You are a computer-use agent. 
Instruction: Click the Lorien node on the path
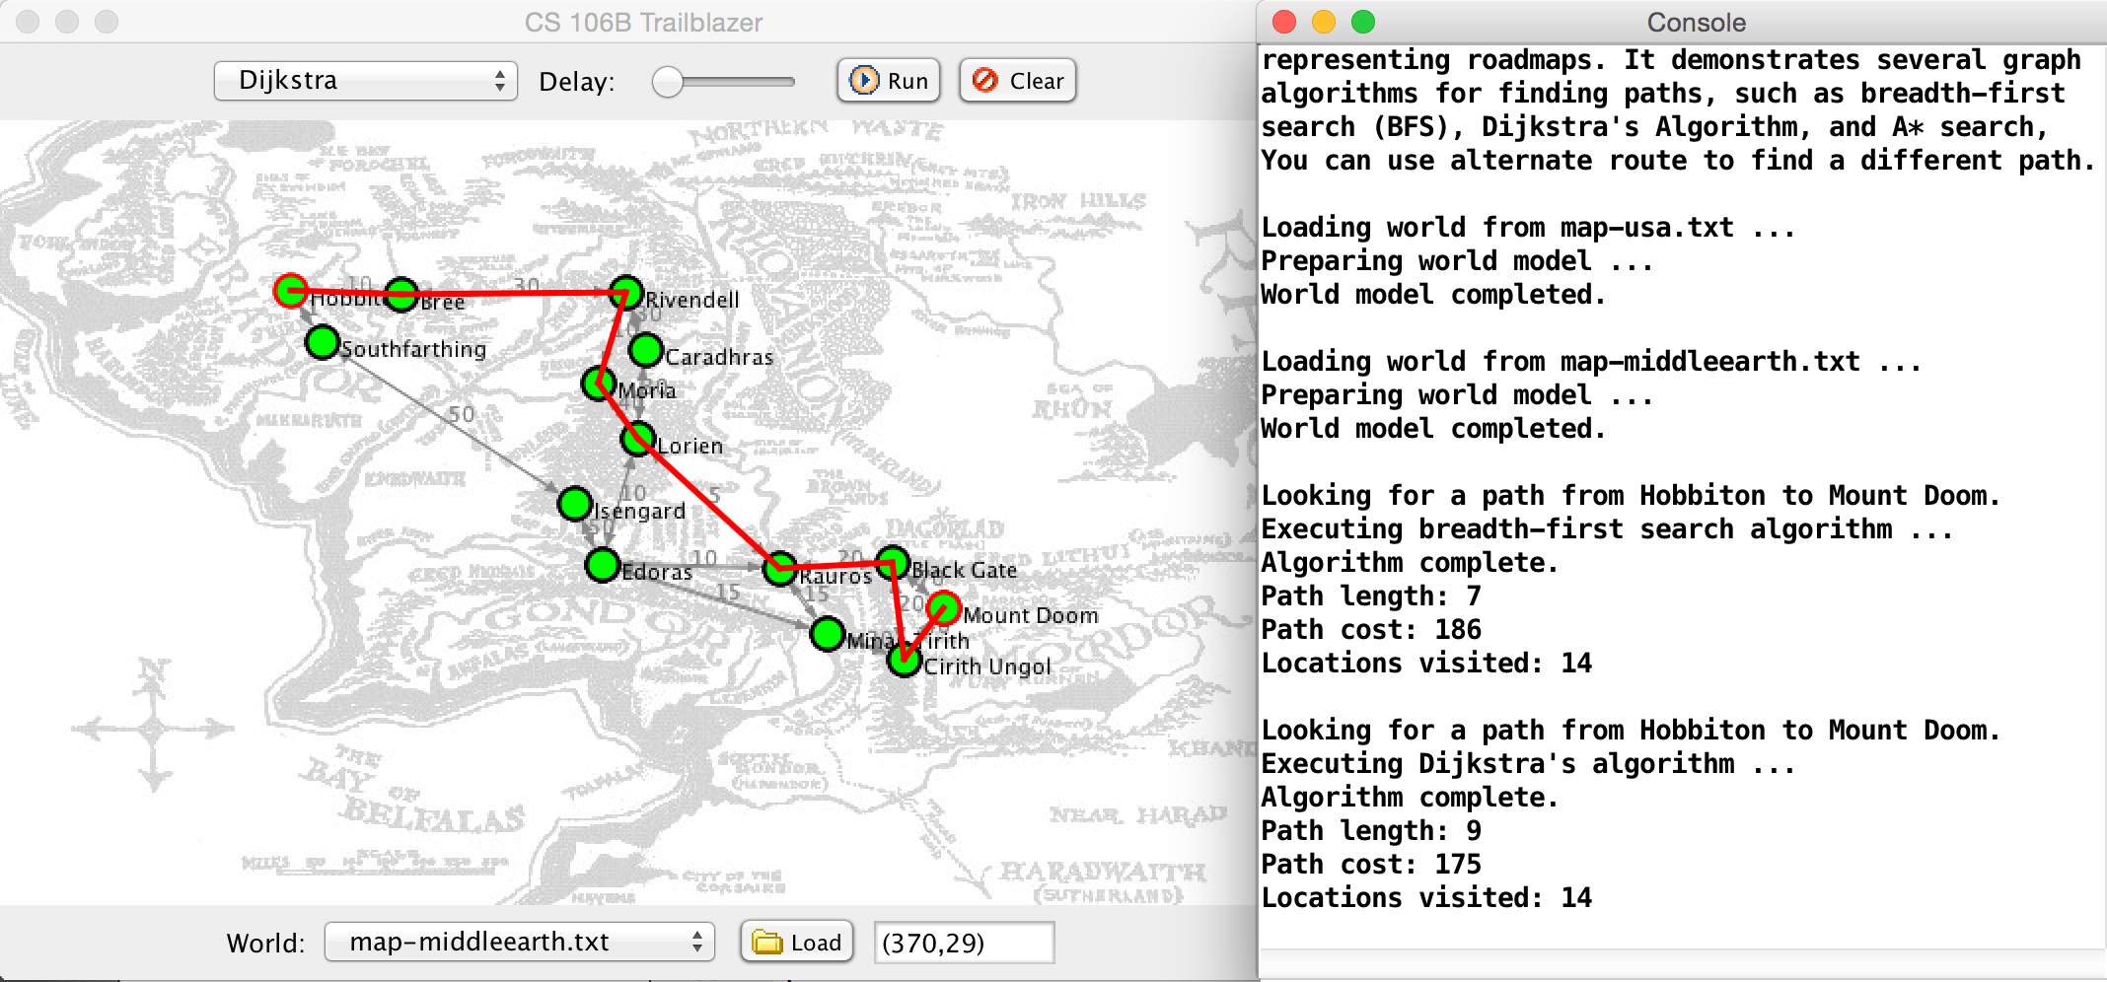point(638,439)
